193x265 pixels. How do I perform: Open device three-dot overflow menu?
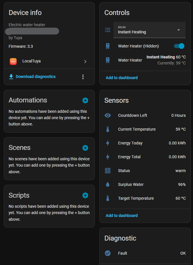pos(83,77)
